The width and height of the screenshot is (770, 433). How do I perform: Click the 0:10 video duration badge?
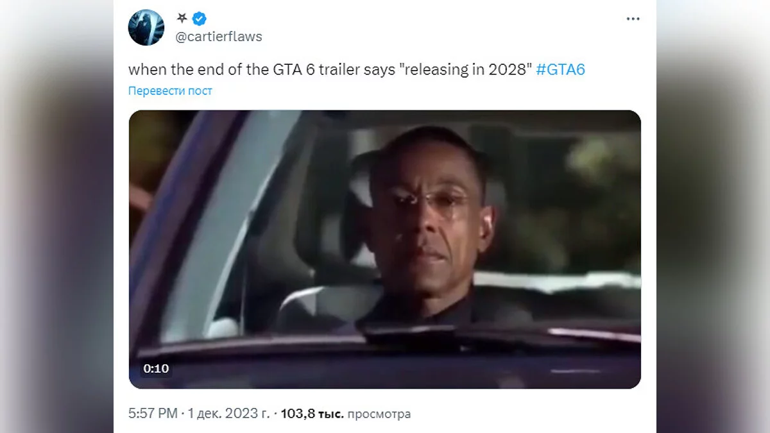pyautogui.click(x=156, y=368)
